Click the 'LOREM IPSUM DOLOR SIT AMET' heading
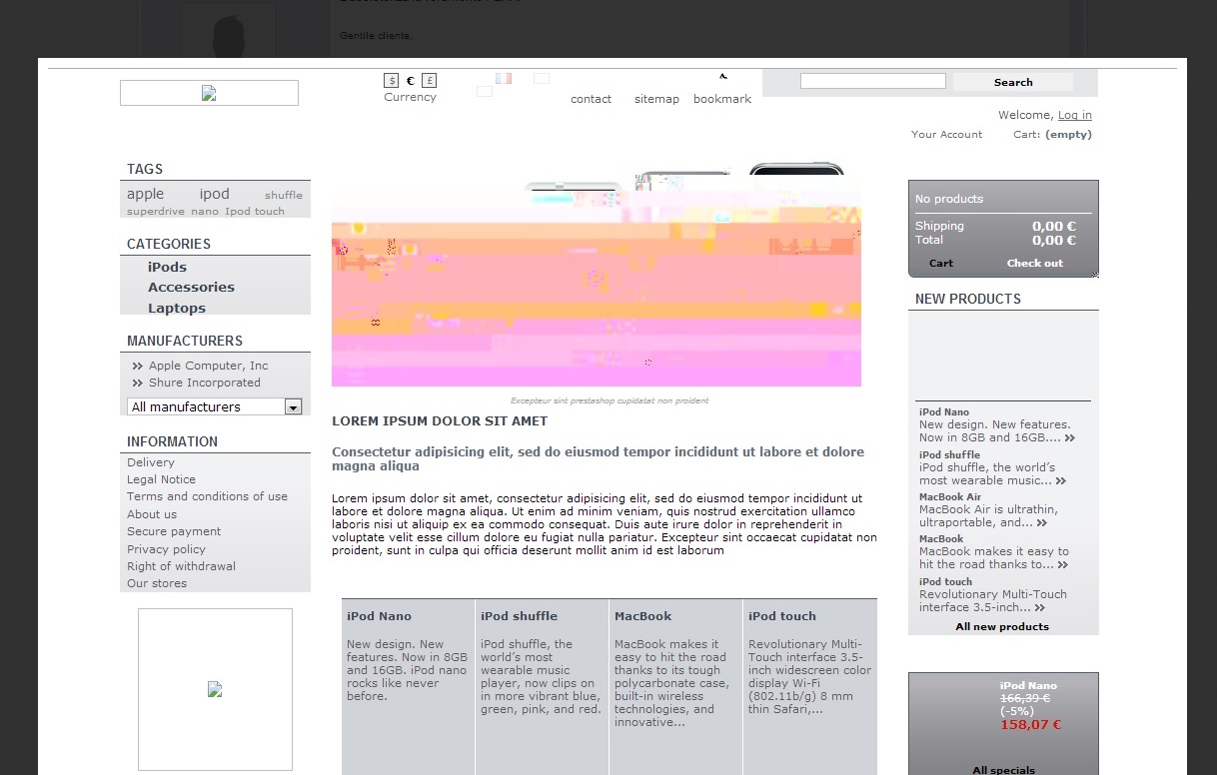Screen dimensions: 1217x775 pyautogui.click(x=440, y=421)
